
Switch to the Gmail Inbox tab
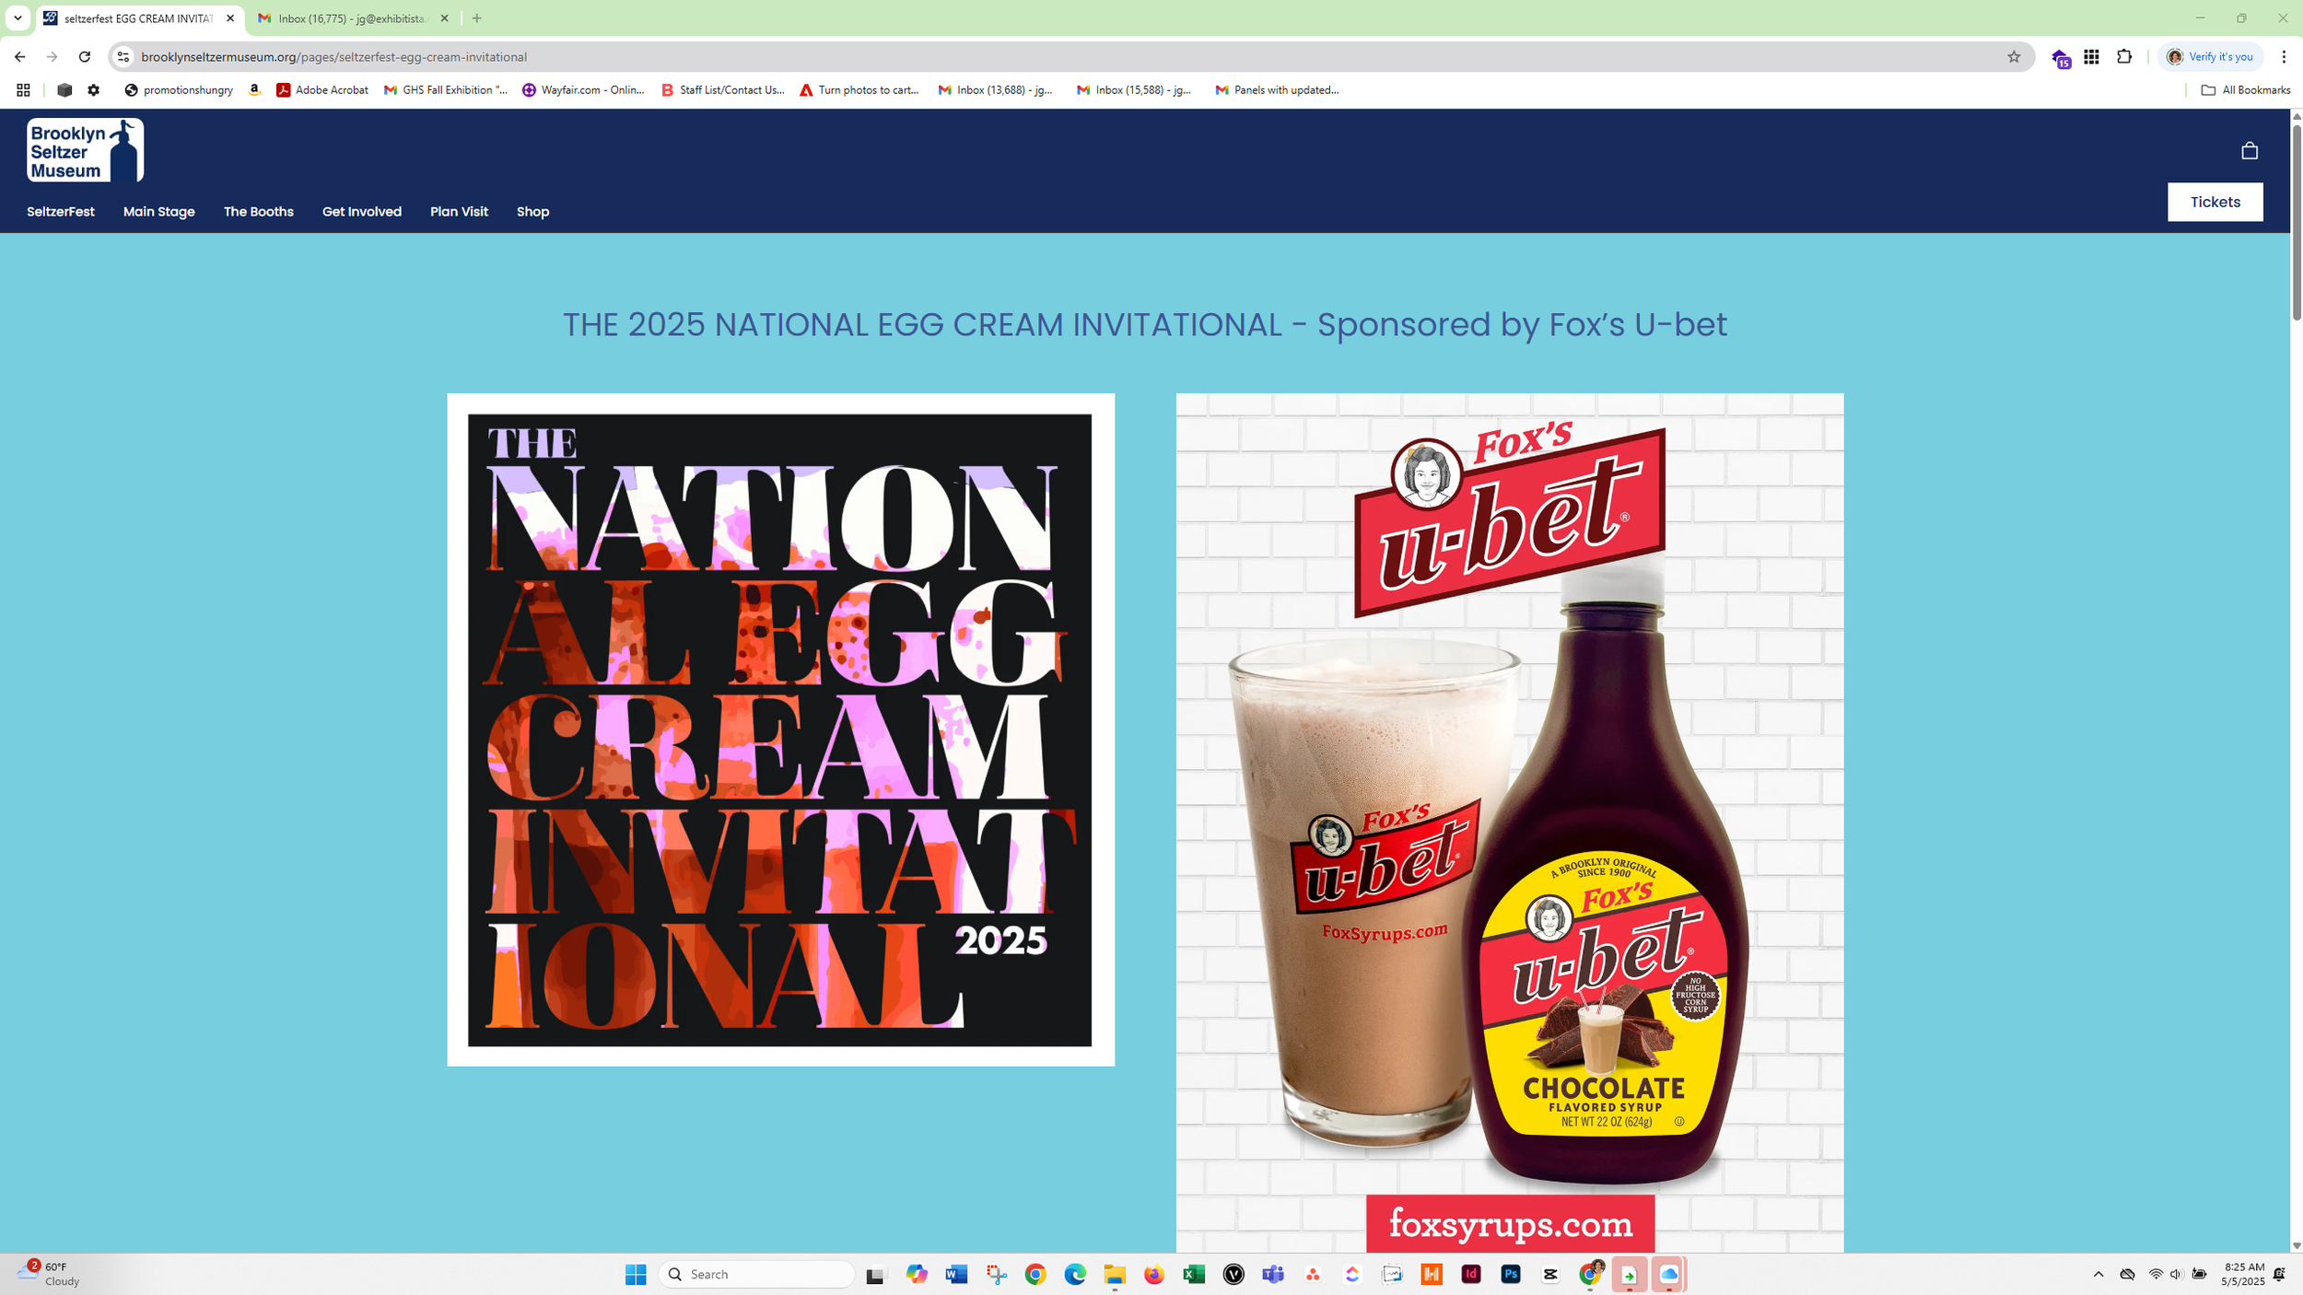pos(352,18)
